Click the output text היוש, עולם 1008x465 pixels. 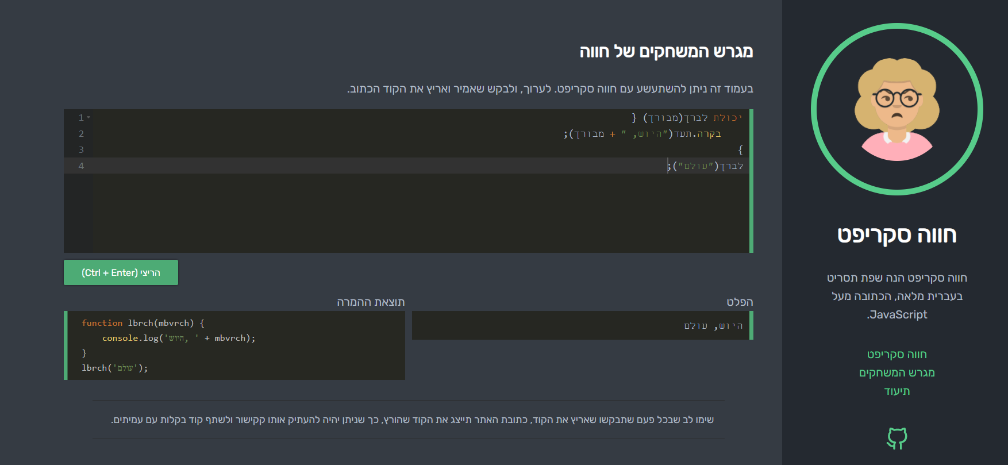(713, 326)
